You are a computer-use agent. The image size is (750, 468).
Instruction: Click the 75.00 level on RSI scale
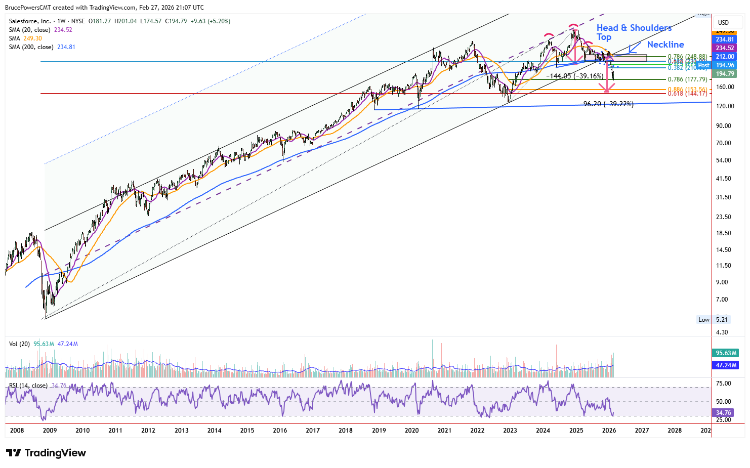coord(724,384)
